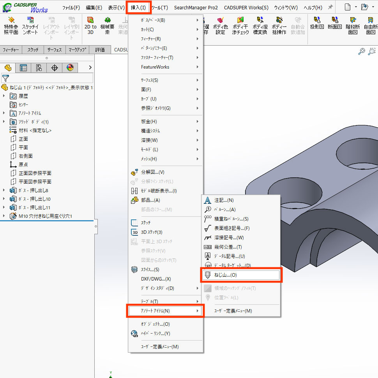The image size is (378, 378).
Task: Open the DisplayManager color wheel tab
Action: [70, 68]
